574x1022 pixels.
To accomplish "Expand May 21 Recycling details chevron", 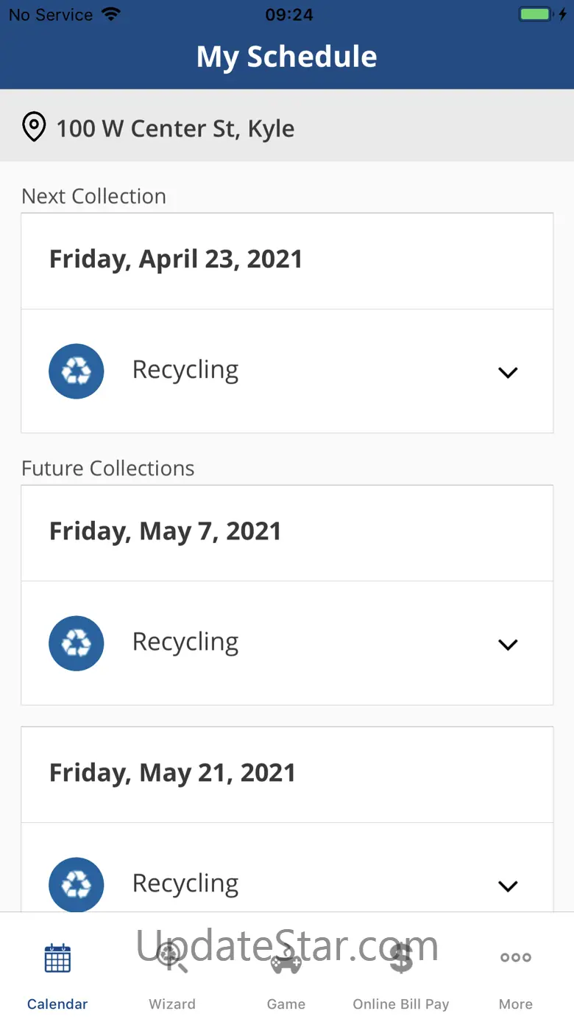I will [x=508, y=886].
